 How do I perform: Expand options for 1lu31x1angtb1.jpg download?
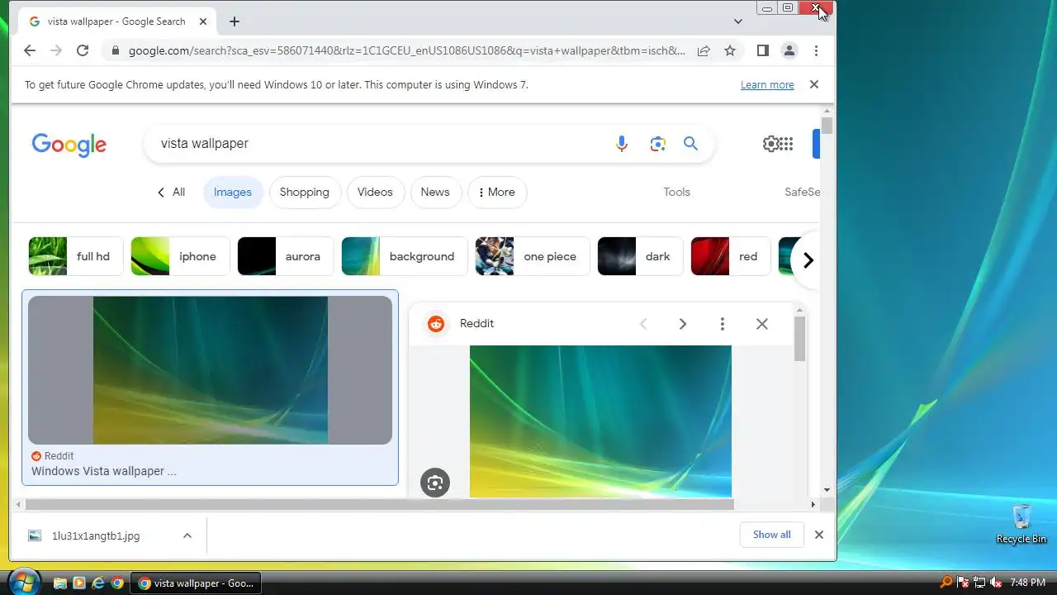187,535
